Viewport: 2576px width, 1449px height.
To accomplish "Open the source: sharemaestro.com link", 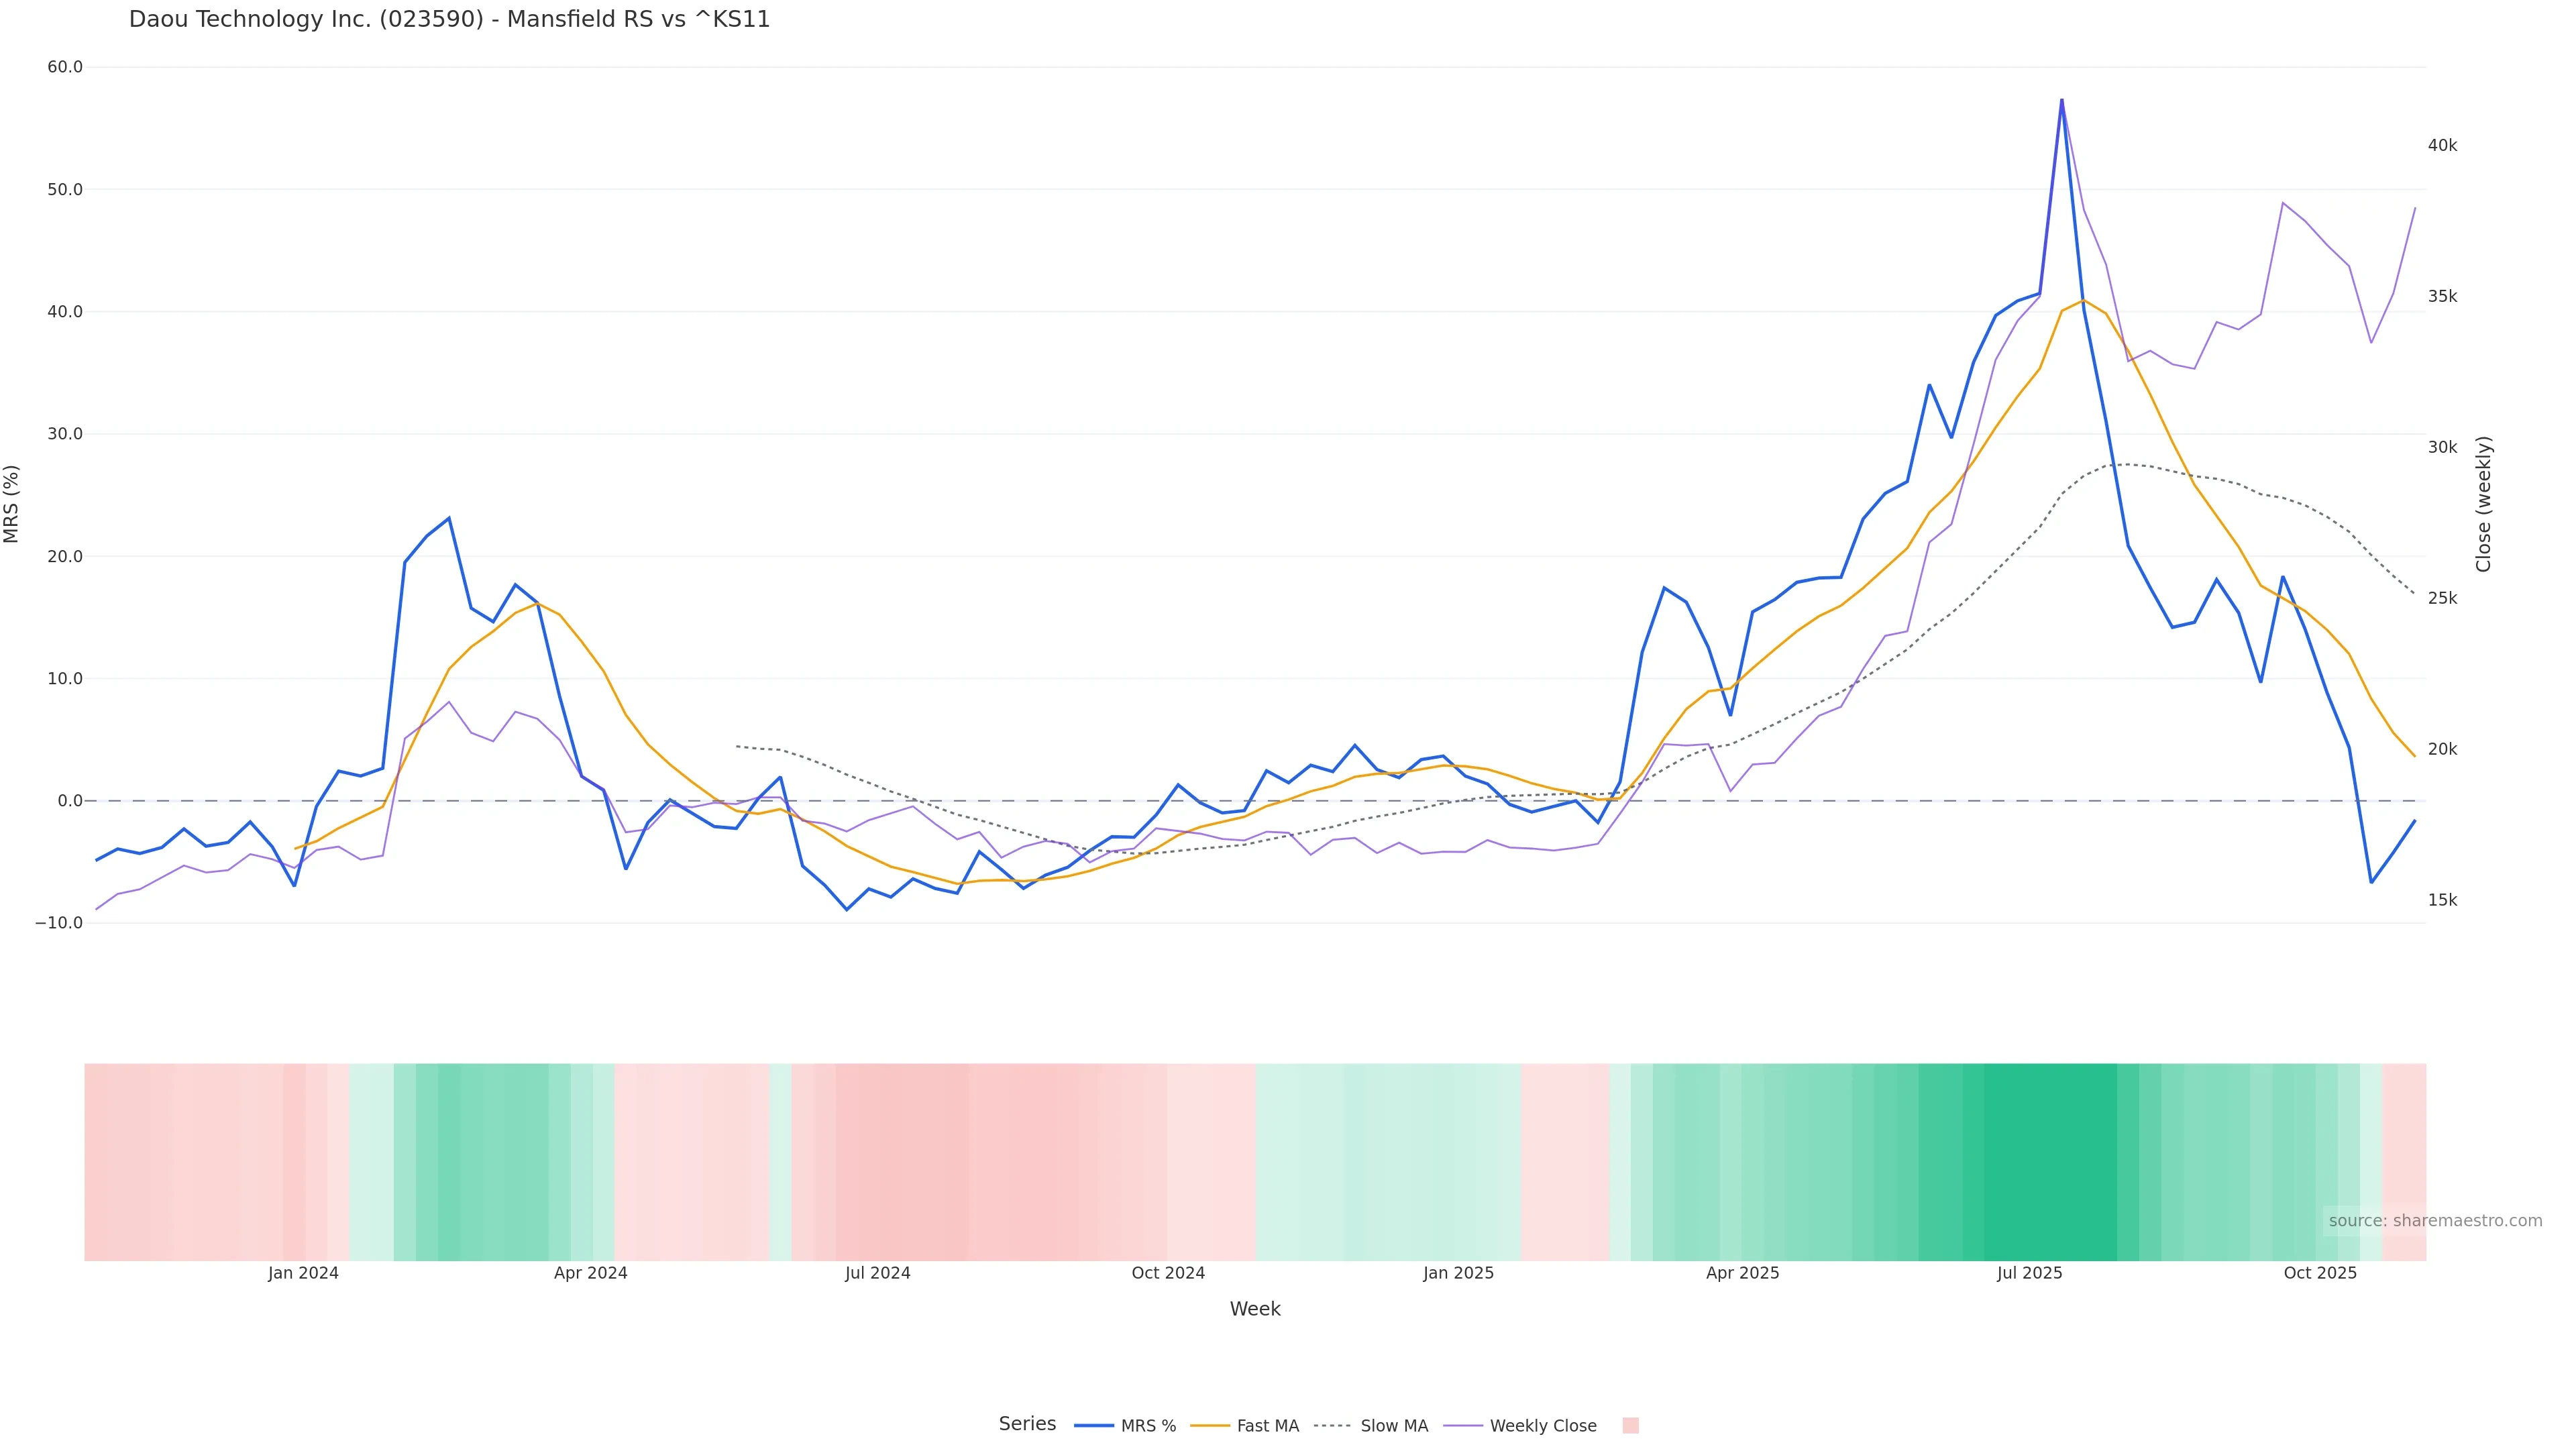I will (x=2435, y=1221).
